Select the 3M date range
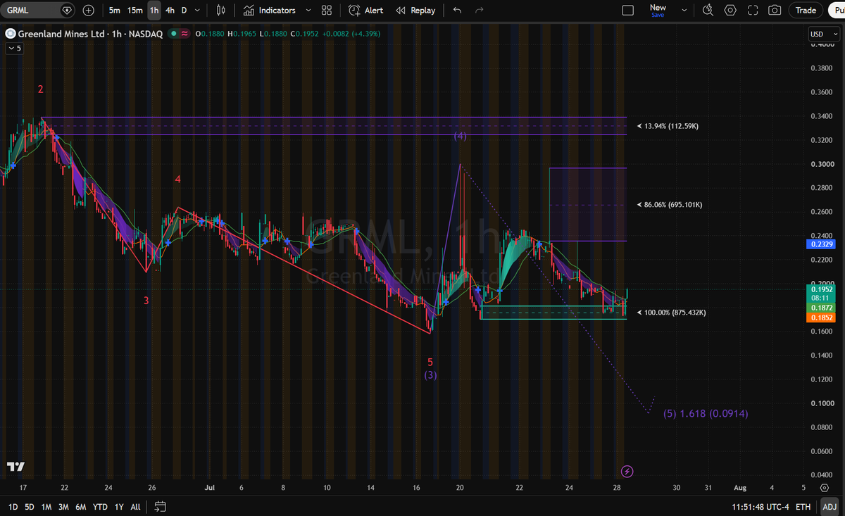 (64, 506)
